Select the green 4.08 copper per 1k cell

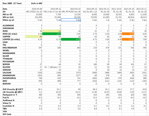(x=71, y=39)
